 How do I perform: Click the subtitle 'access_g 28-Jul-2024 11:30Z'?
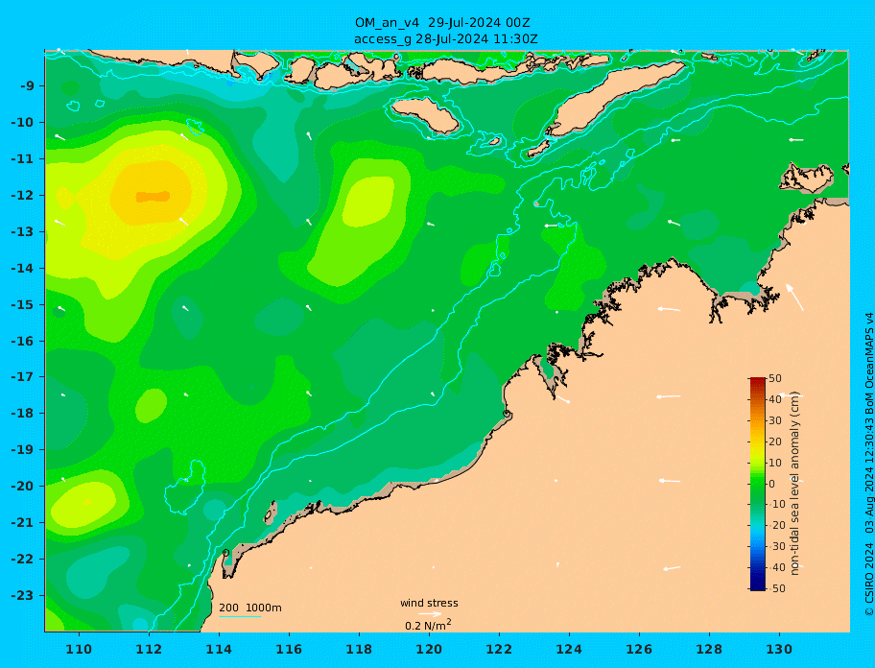click(x=446, y=39)
